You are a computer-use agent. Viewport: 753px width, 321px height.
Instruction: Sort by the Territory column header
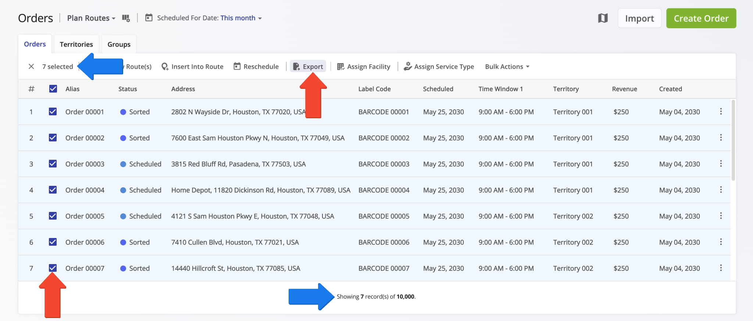point(566,89)
